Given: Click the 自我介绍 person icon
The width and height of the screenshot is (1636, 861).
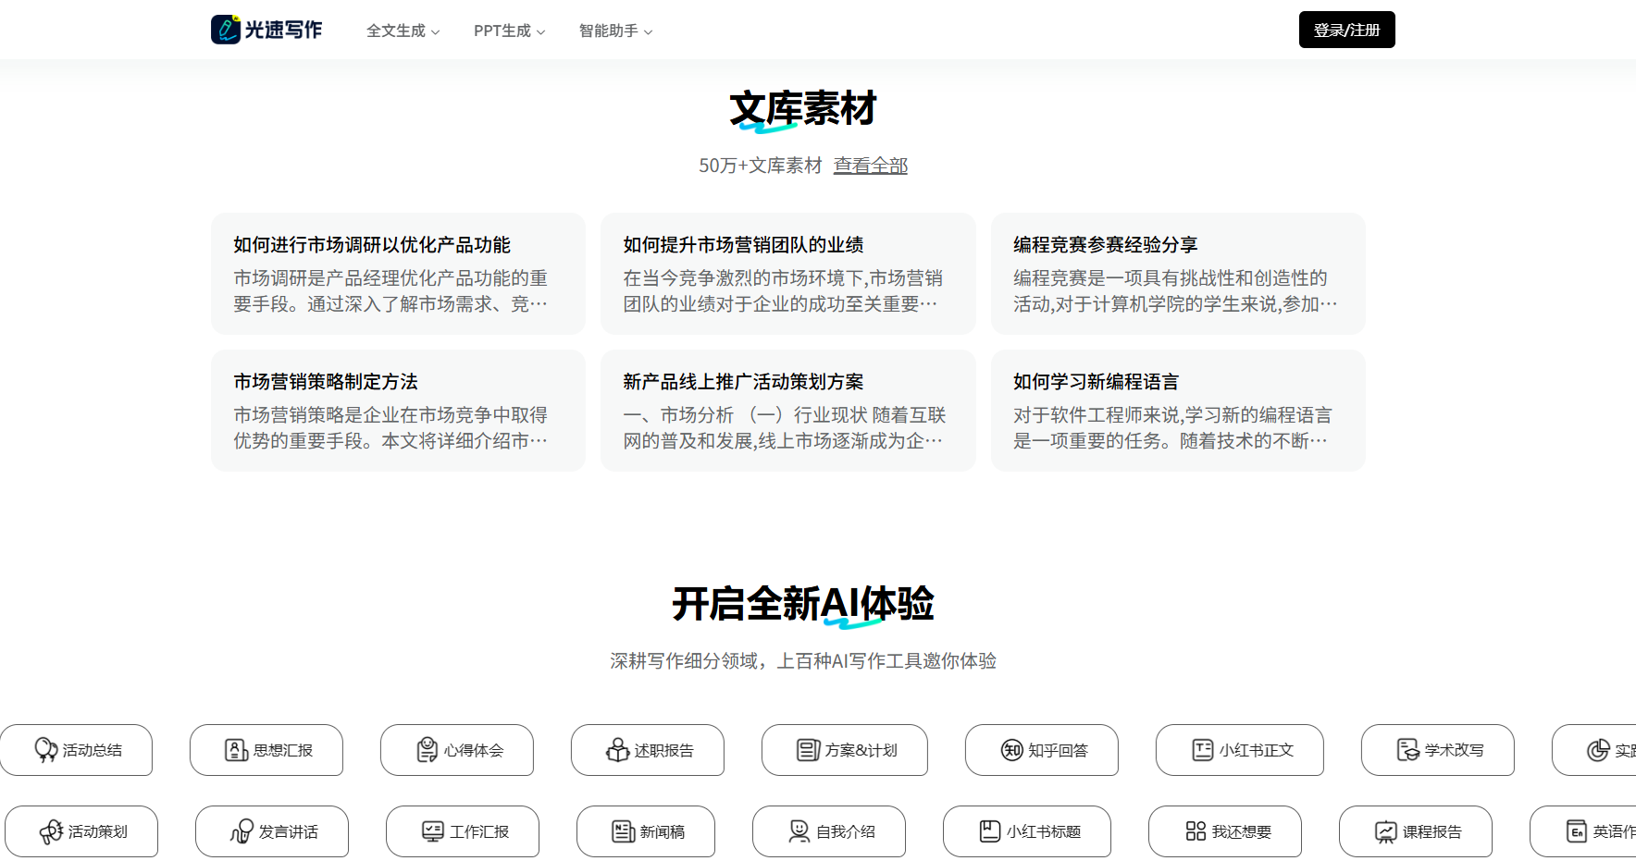Looking at the screenshot, I should coord(799,831).
